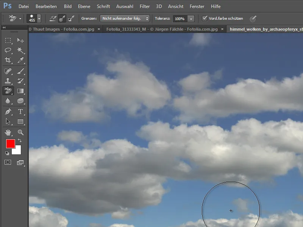
Task: Click the white background color swatch
Action: pos(18,151)
